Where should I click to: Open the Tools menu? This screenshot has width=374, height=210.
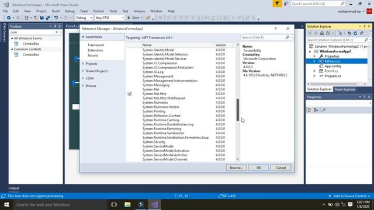113,11
